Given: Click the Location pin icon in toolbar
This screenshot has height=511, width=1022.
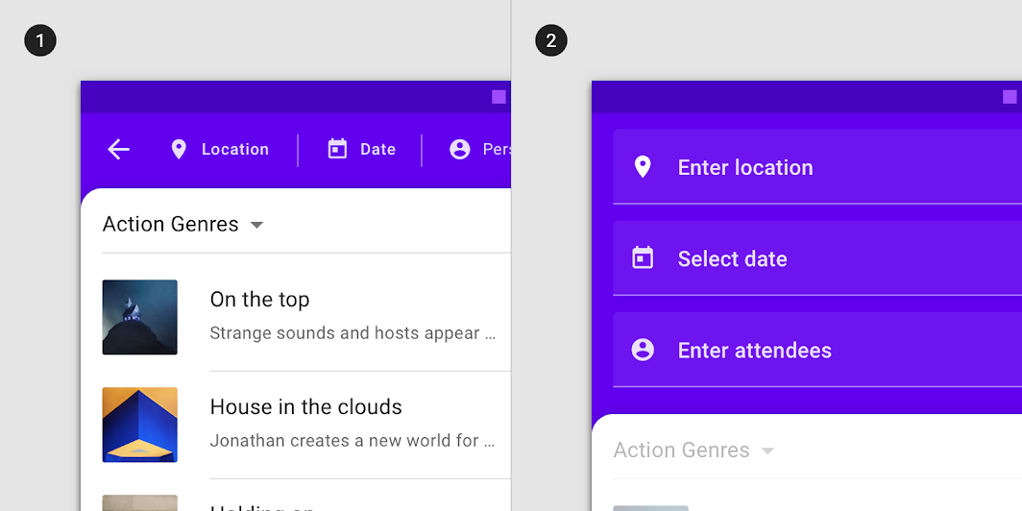Looking at the screenshot, I should [x=179, y=149].
